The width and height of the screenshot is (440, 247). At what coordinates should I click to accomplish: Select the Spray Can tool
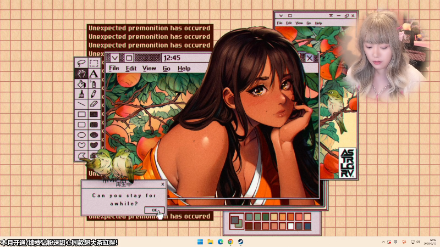pos(94,84)
